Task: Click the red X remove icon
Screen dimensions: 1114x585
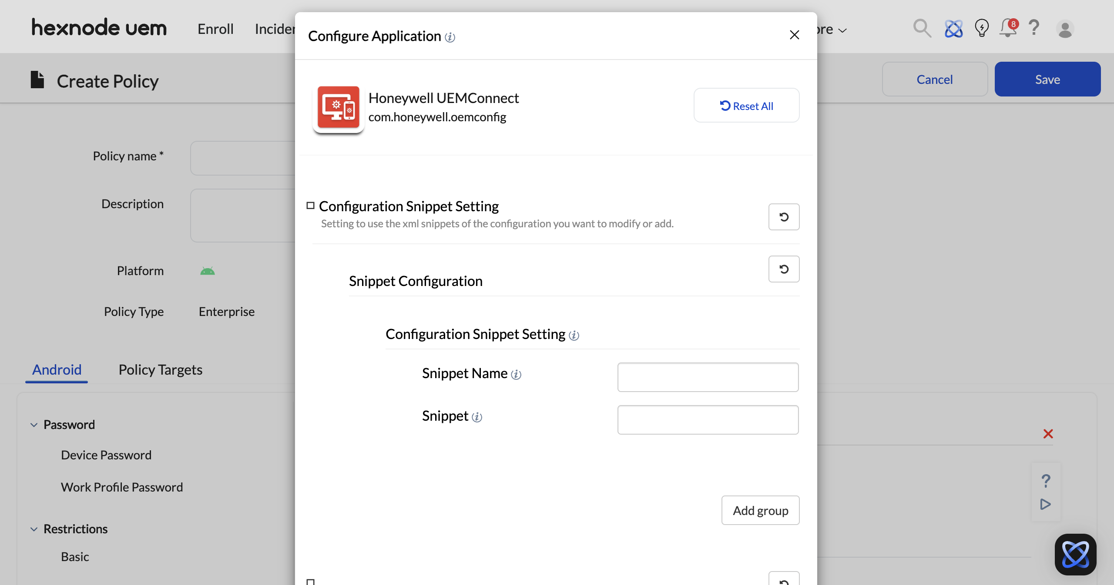Action: point(1048,434)
